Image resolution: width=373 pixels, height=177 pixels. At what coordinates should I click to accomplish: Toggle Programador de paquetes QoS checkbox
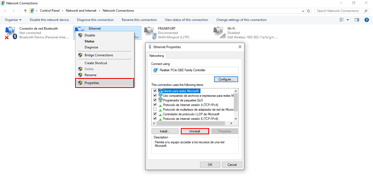coord(155,100)
